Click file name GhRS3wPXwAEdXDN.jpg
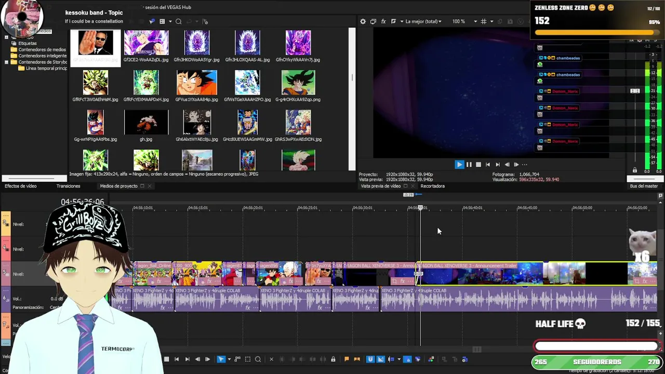The image size is (665, 374). (298, 139)
